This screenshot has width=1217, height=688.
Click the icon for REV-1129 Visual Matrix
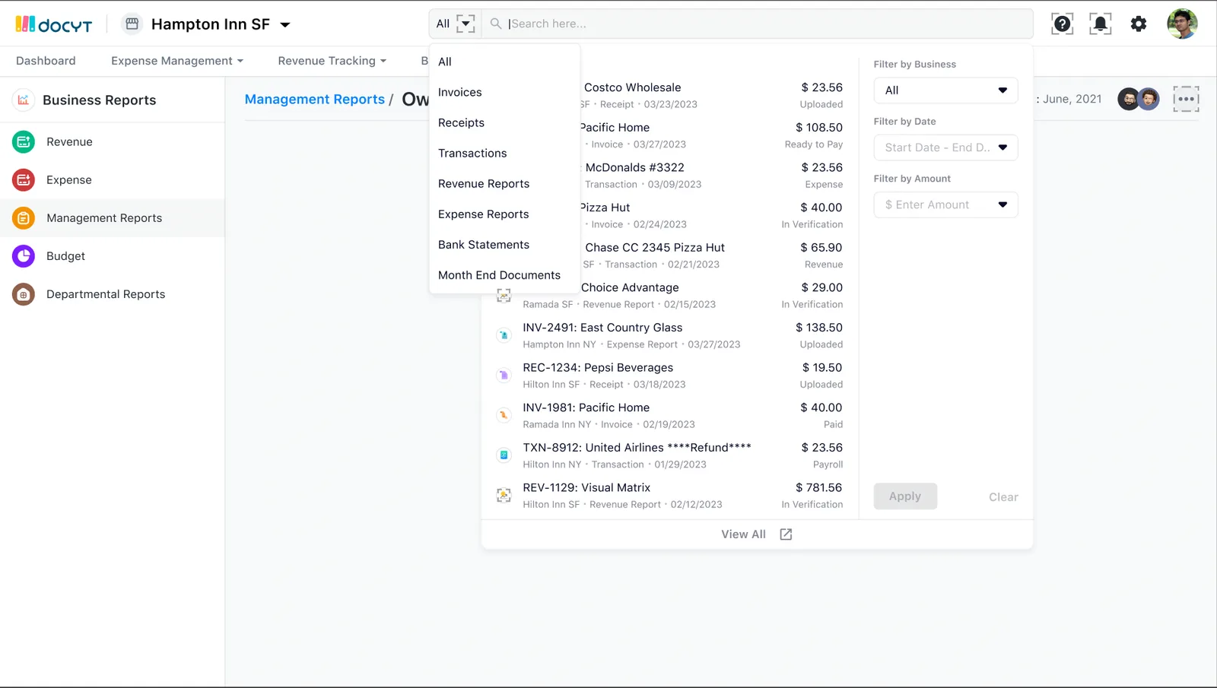504,496
